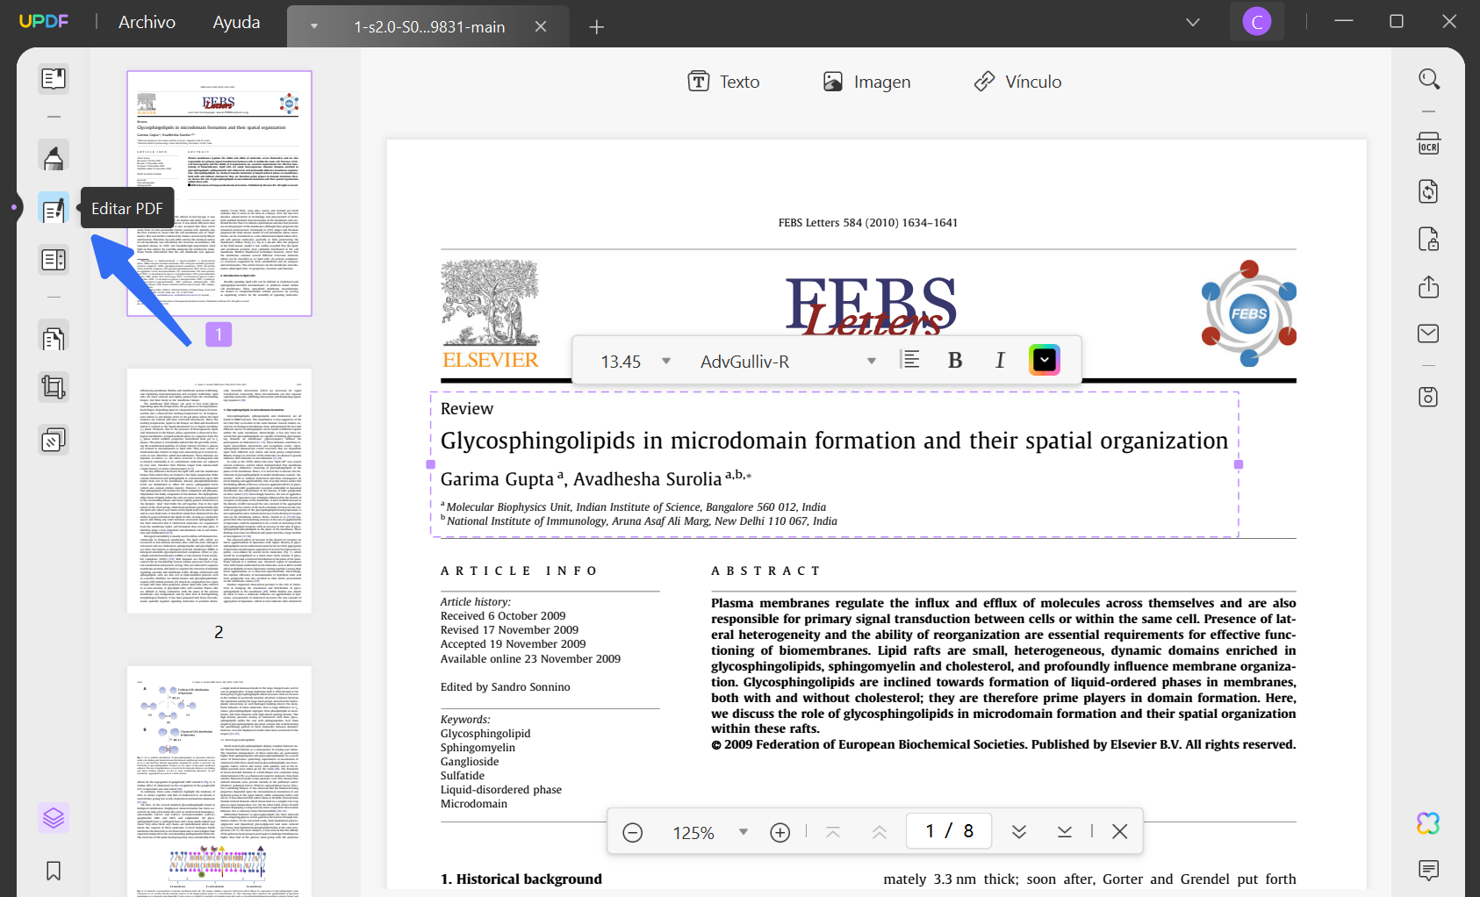Open the protect PDF tool

click(1428, 239)
